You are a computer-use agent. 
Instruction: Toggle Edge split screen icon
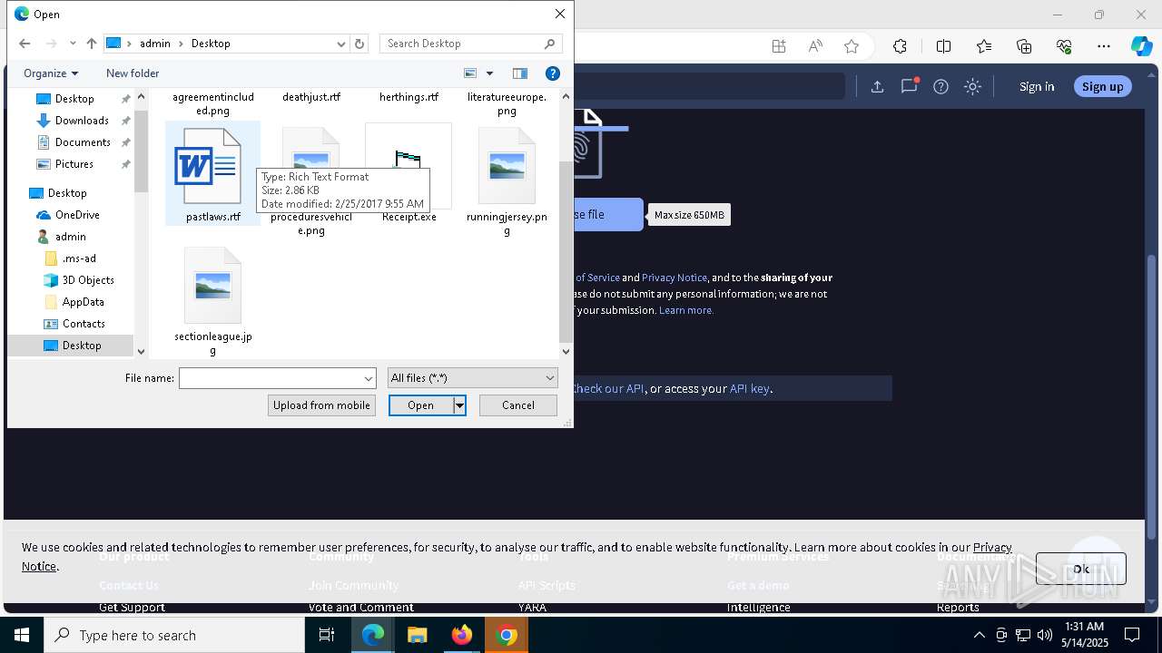point(943,46)
